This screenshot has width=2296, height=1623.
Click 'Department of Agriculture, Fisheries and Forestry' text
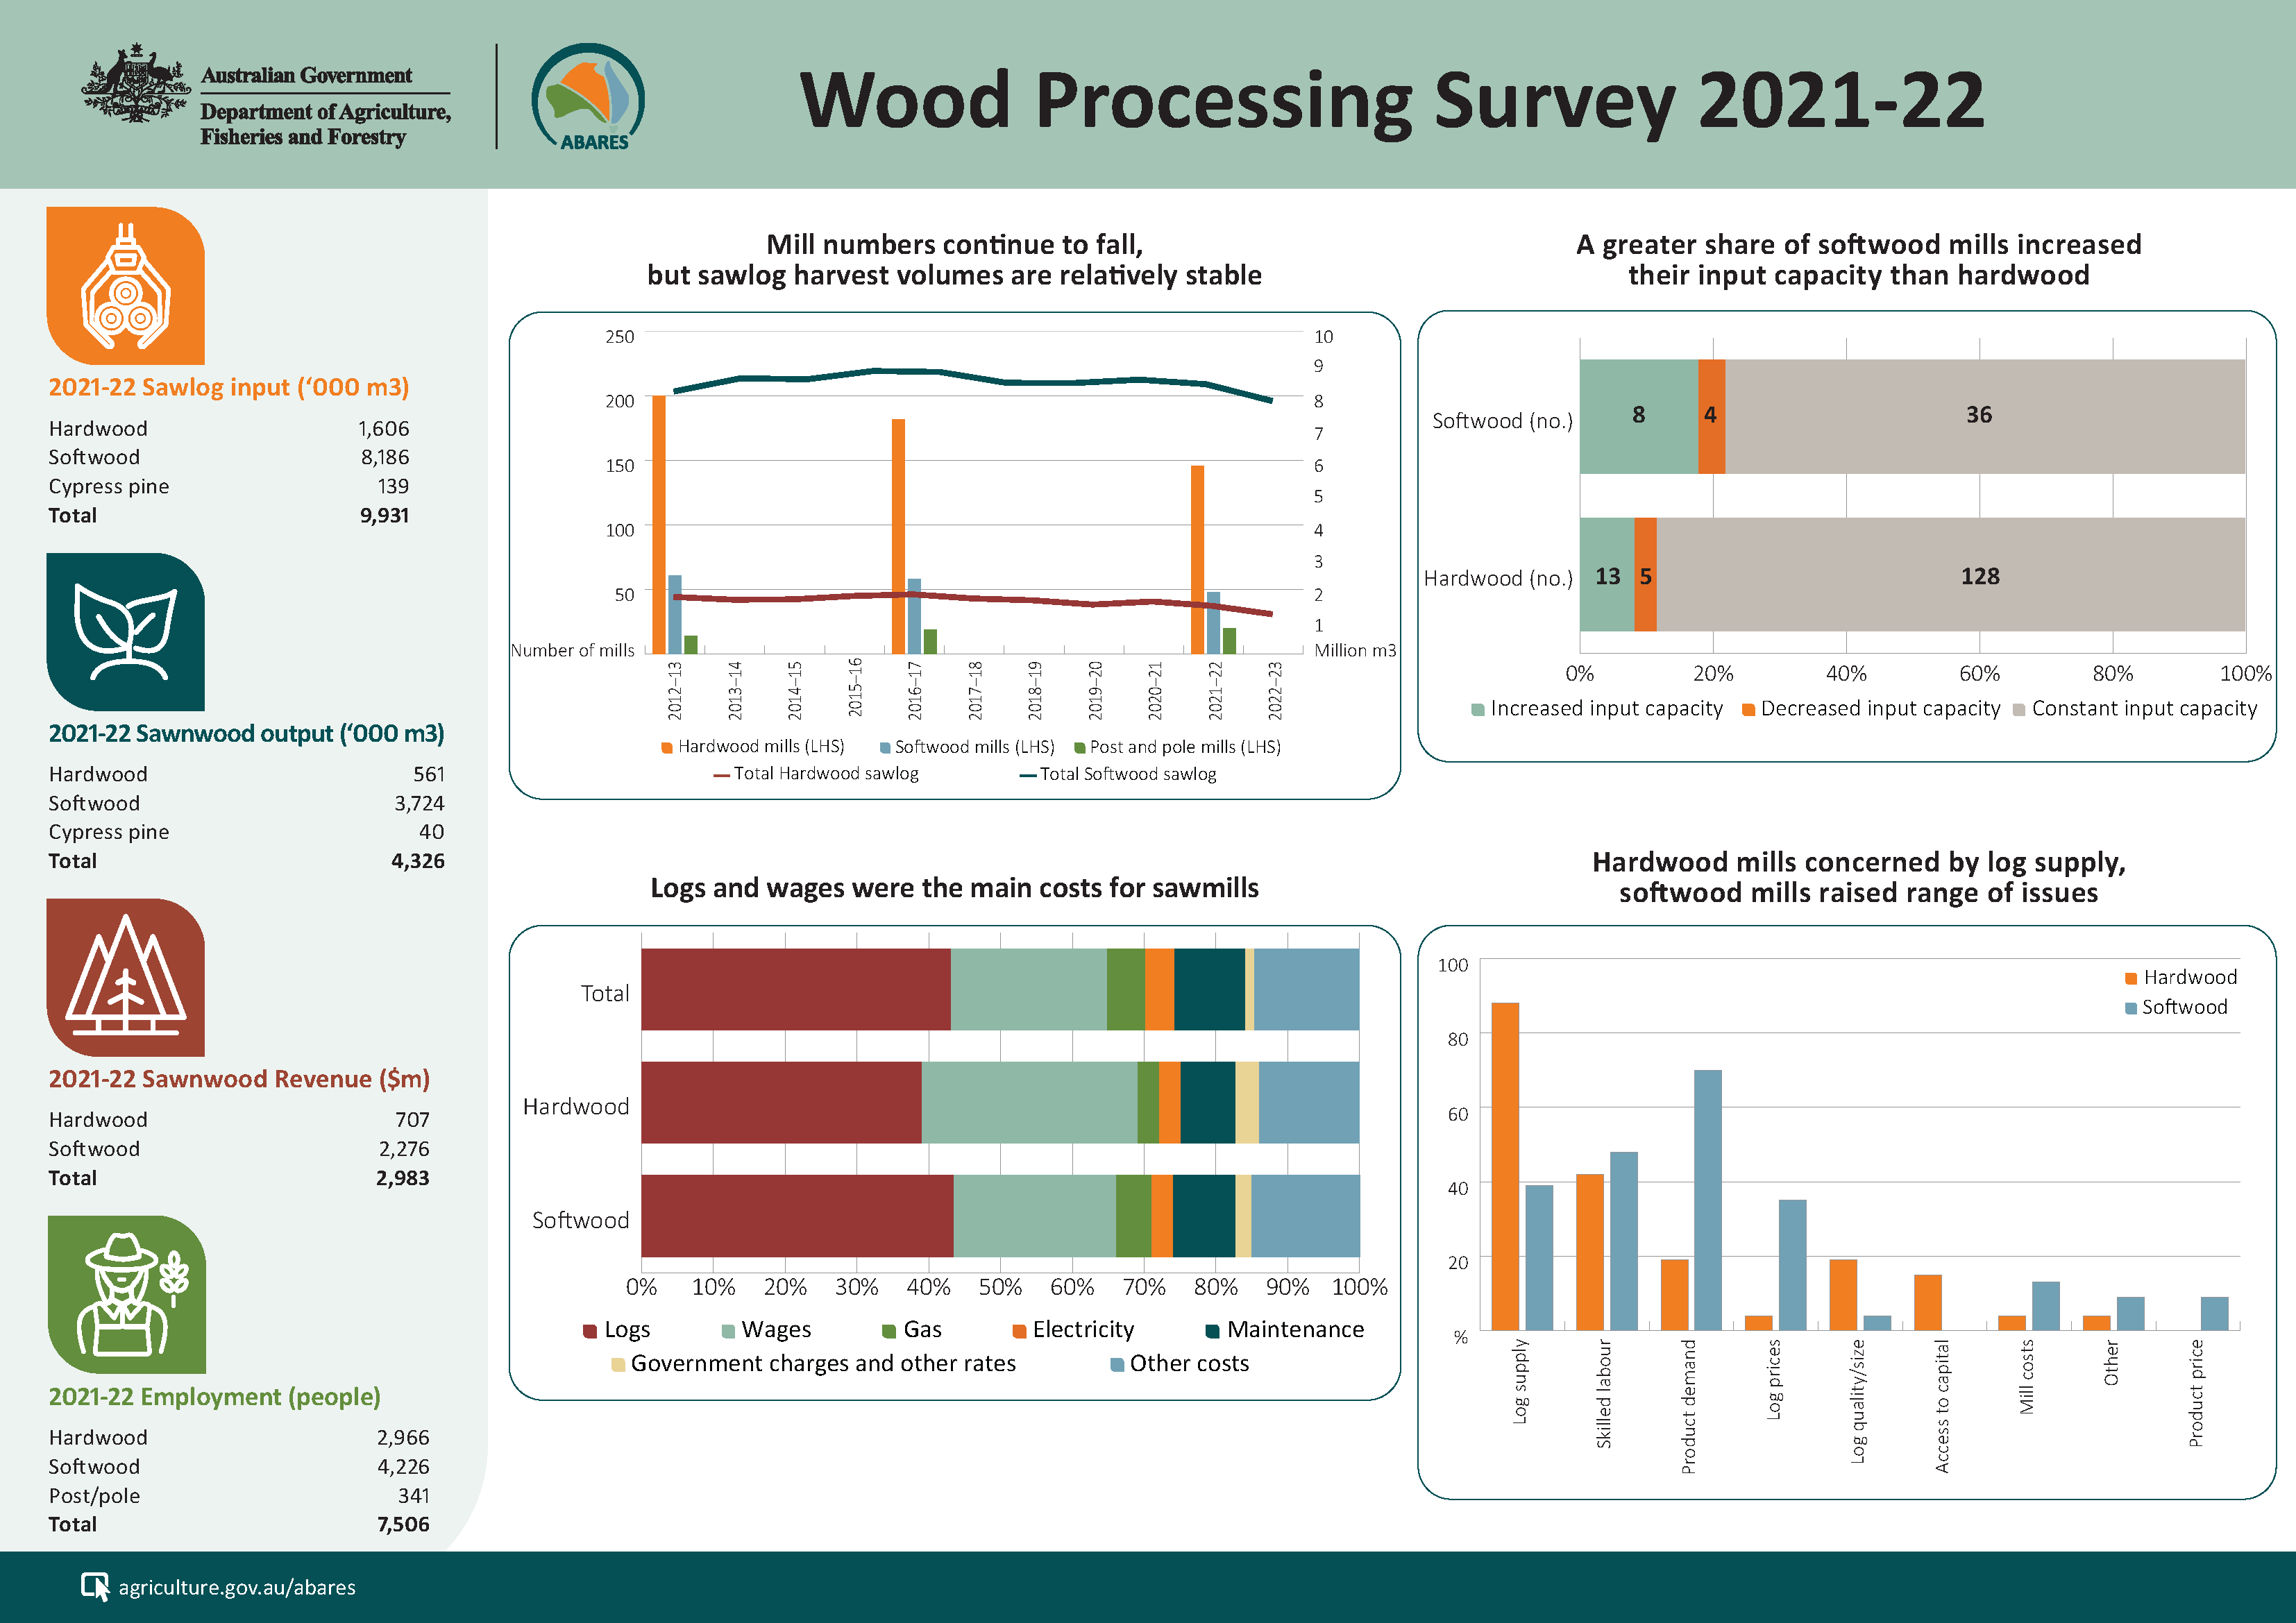click(325, 125)
